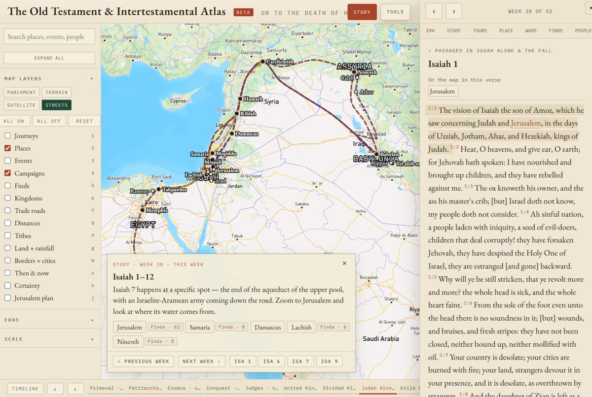Turn all layers off

pos(49,121)
